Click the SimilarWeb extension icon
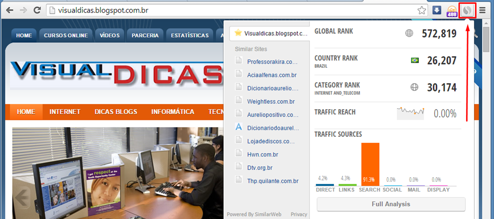Screen dimensions: 494x219 point(467,11)
